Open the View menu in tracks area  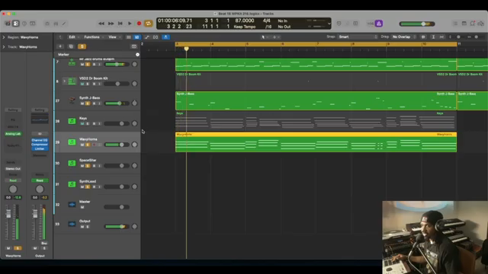(x=114, y=37)
